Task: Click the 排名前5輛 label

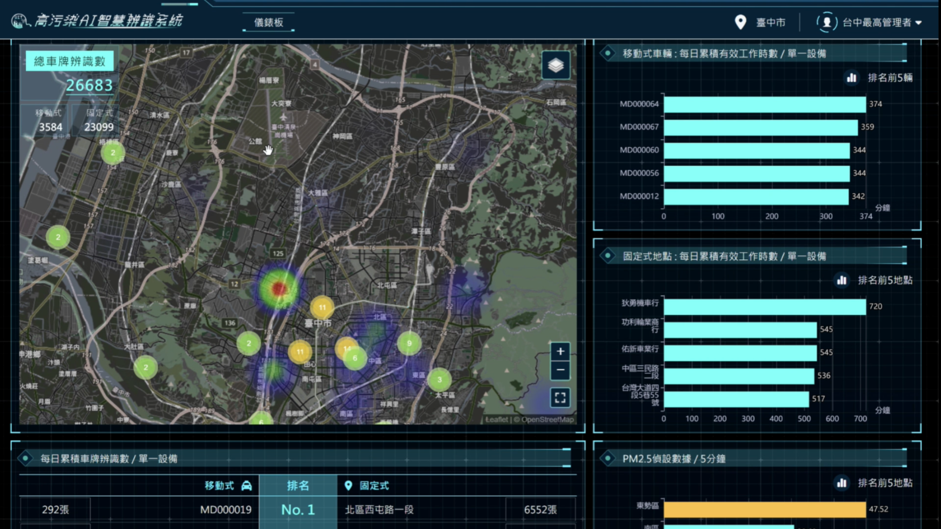Action: coord(890,78)
